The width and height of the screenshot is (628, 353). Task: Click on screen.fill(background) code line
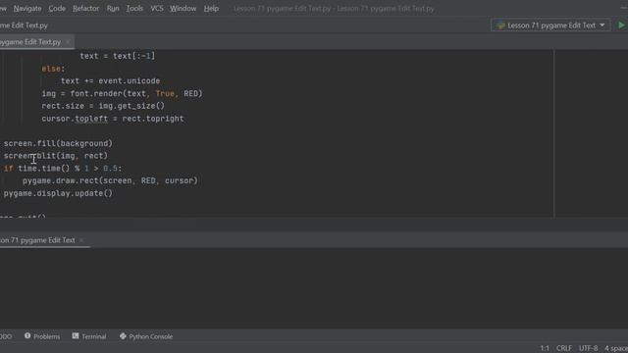(58, 143)
